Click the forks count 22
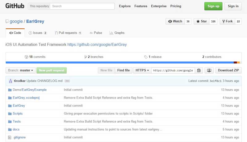Viewport: 247px width, 142px height. click(x=238, y=21)
